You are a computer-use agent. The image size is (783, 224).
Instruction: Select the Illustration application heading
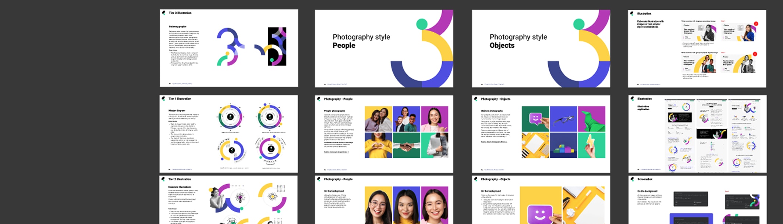coord(643,108)
